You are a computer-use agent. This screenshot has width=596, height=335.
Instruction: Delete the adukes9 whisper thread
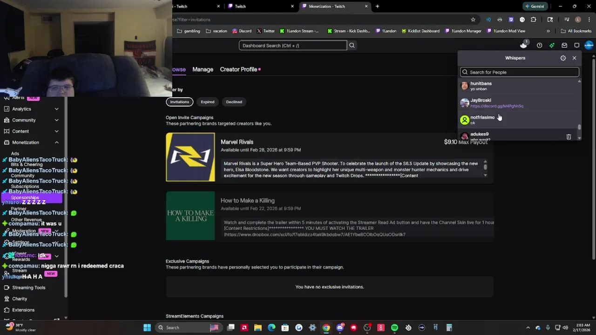tap(569, 137)
